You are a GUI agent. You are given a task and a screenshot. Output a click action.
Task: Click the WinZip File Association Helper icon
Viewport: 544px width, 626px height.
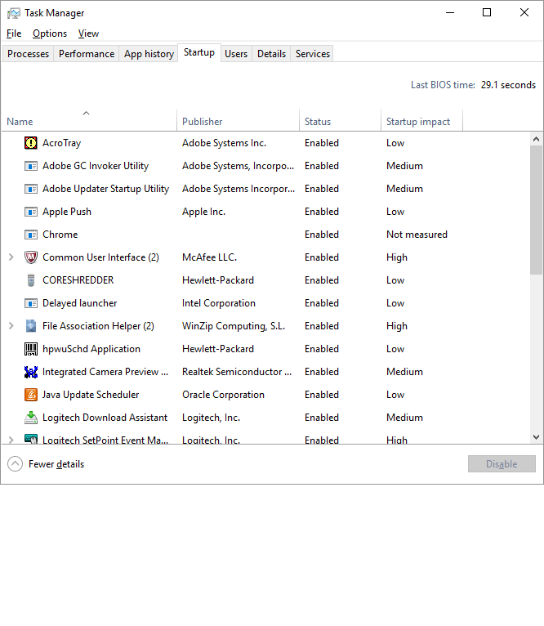point(31,326)
